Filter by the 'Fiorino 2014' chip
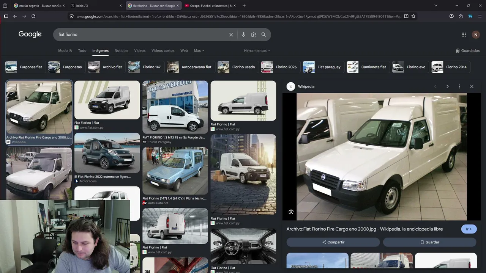The image size is (486, 273). pos(451,67)
